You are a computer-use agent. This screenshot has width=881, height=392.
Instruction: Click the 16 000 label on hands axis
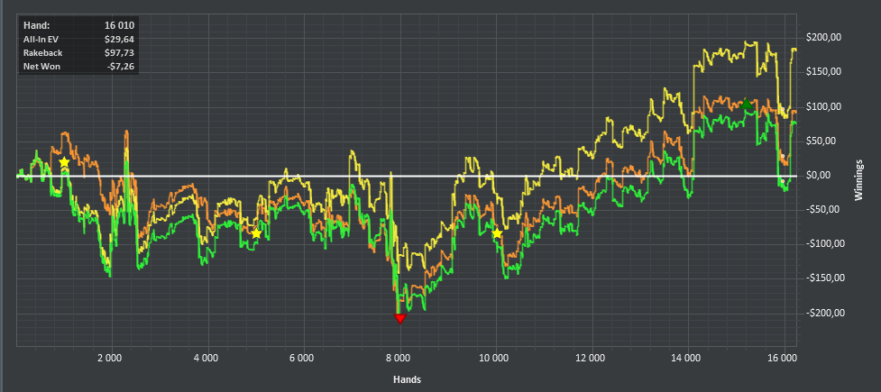pyautogui.click(x=783, y=358)
